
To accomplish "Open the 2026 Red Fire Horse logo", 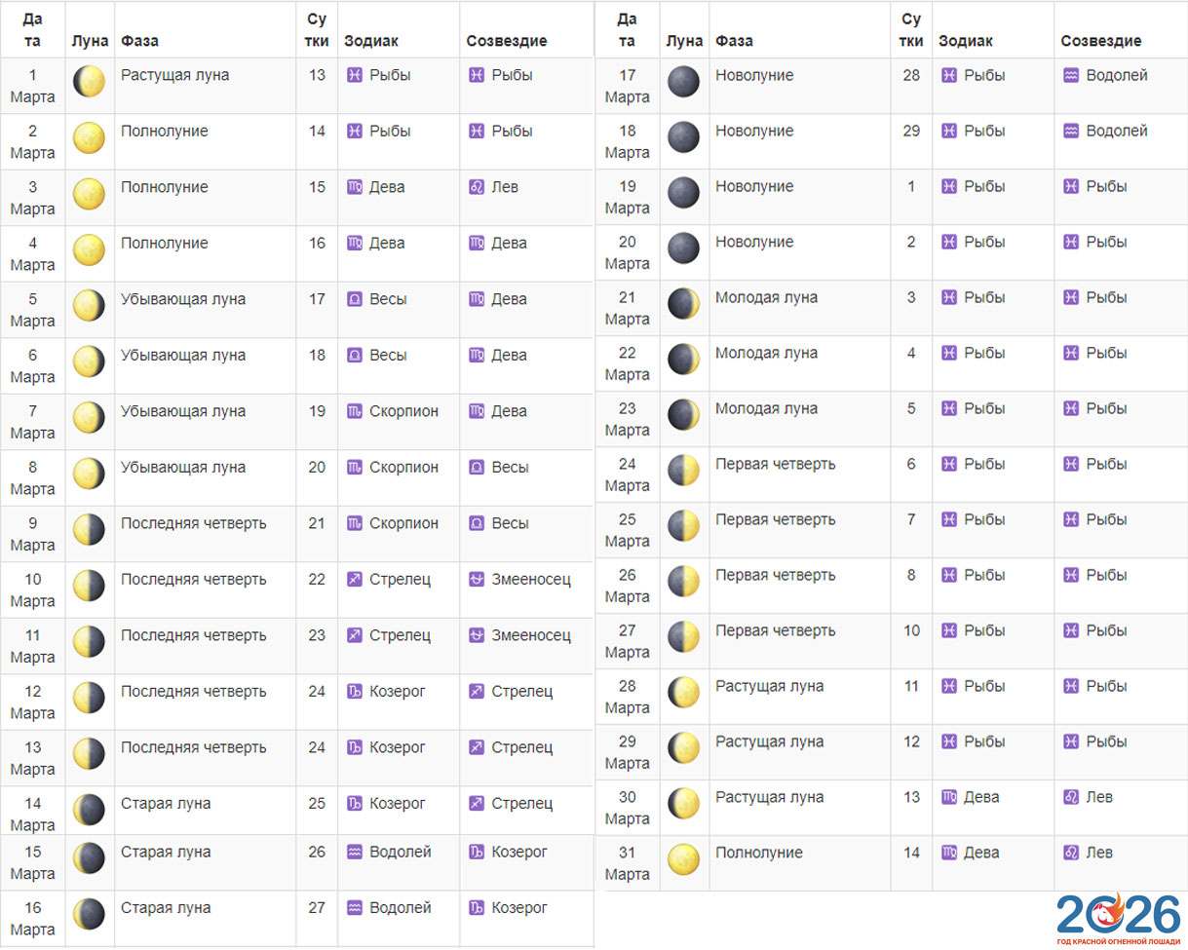I will tap(1118, 918).
